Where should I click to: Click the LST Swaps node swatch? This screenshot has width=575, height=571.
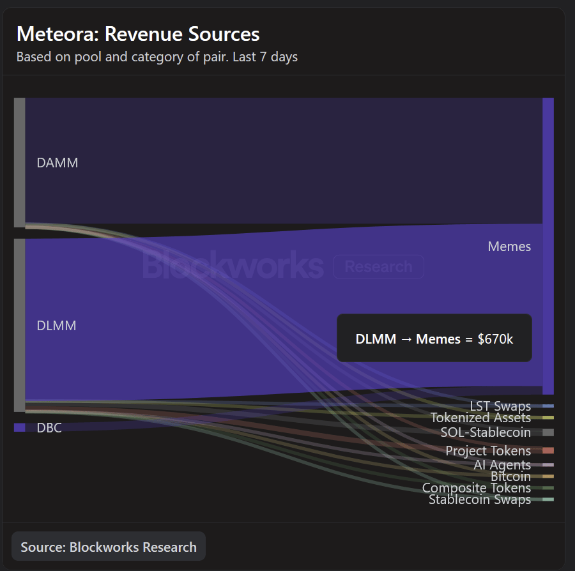[x=548, y=406]
